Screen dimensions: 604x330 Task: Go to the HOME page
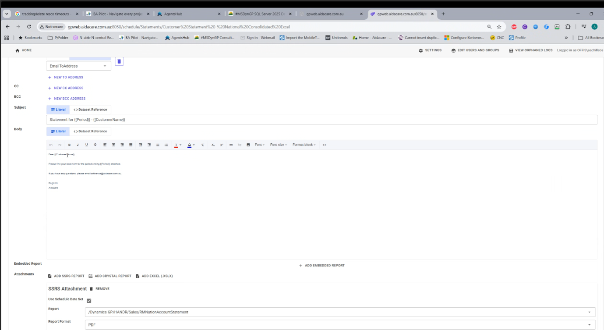[24, 50]
